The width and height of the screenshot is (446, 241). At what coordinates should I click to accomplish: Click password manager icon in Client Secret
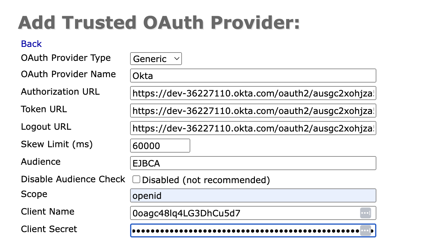(366, 230)
